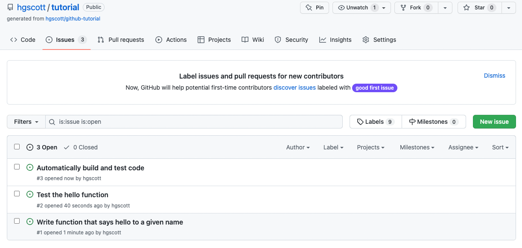
Task: Go to the Insights tab
Action: click(335, 40)
